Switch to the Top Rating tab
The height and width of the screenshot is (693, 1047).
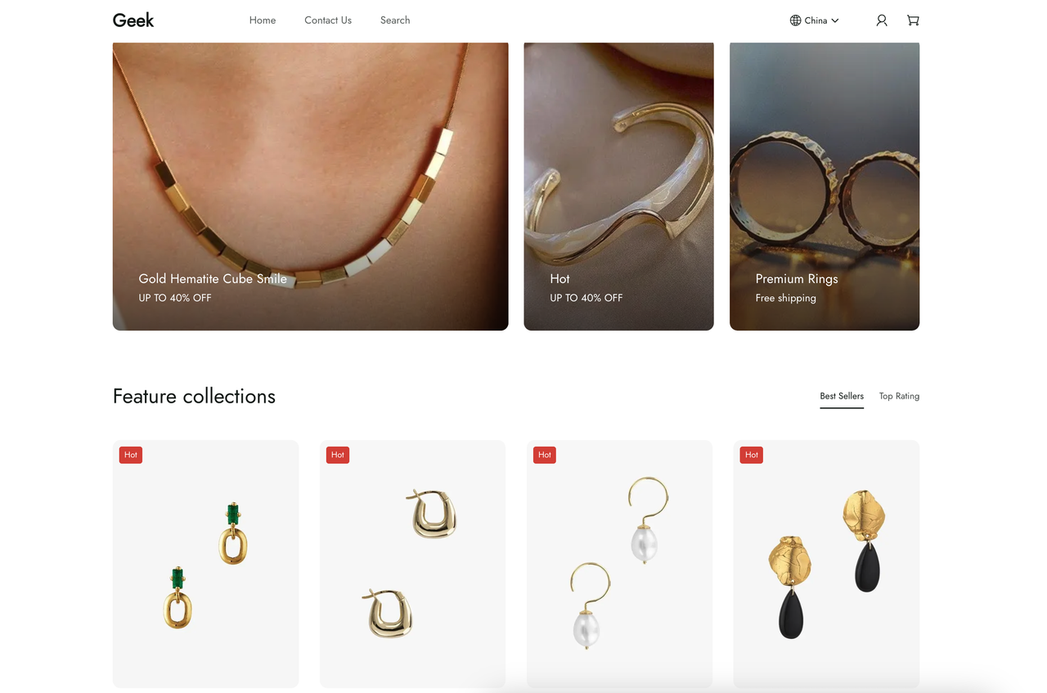[x=899, y=396]
